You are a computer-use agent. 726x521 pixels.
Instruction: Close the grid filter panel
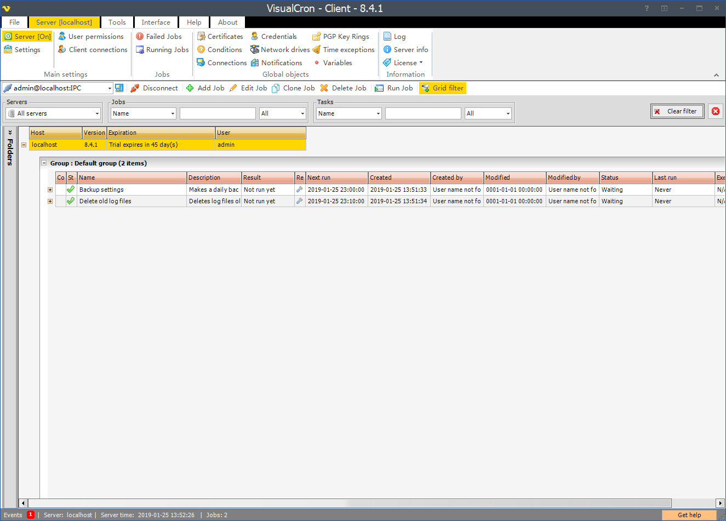[716, 111]
